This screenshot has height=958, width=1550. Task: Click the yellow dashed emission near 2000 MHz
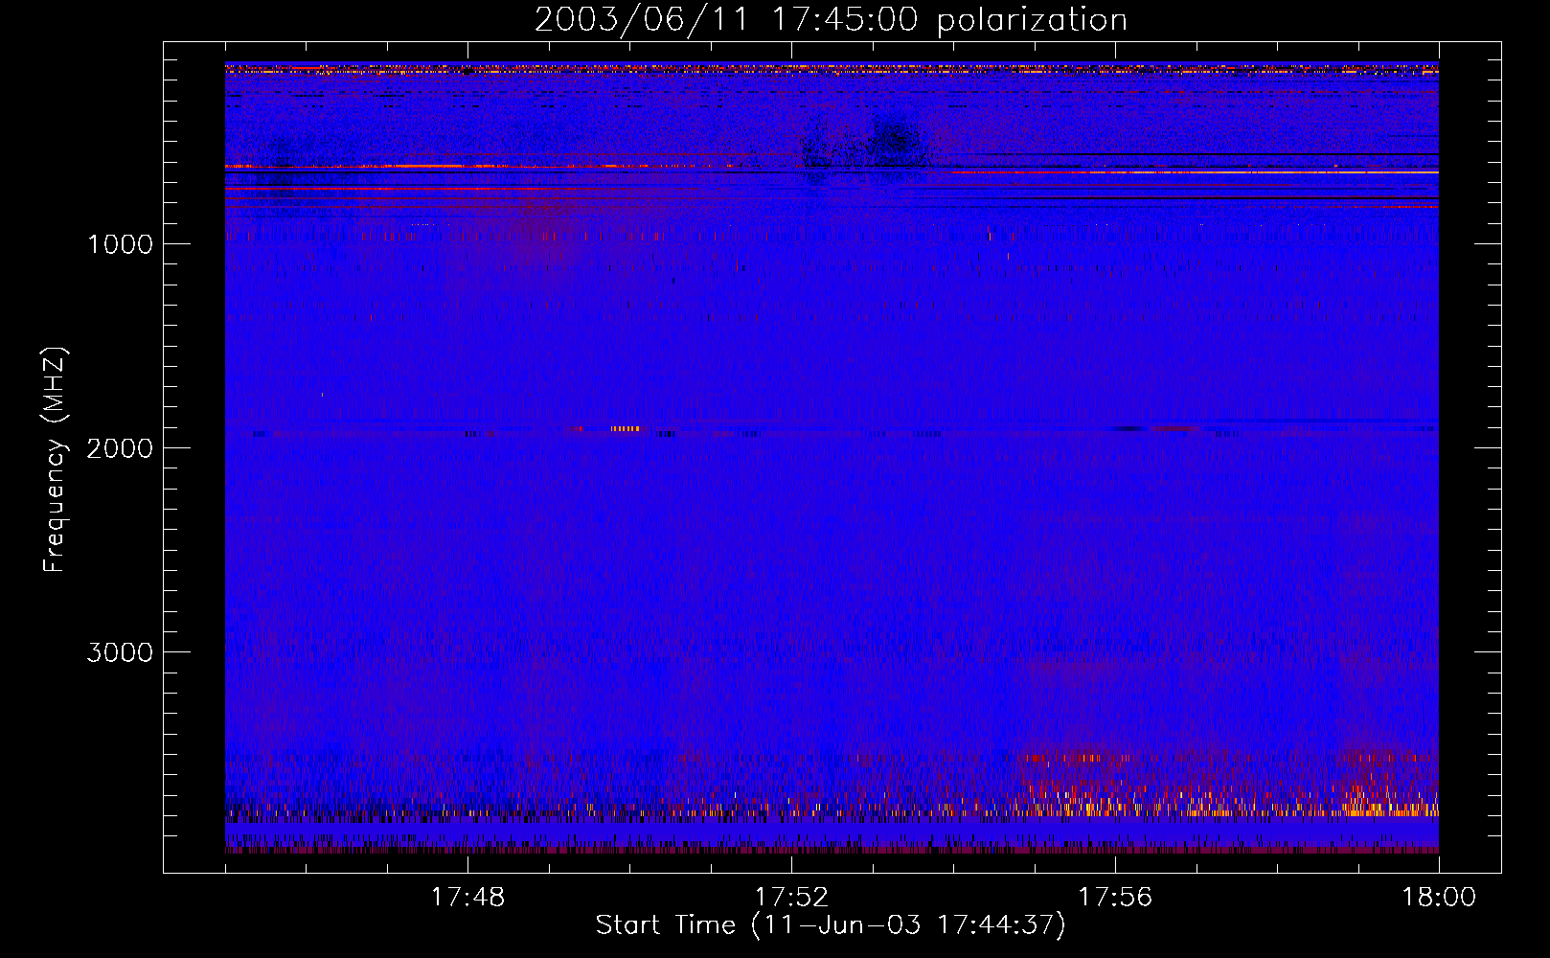626,428
